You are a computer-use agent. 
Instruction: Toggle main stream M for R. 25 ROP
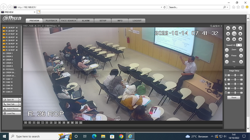click(17, 28)
